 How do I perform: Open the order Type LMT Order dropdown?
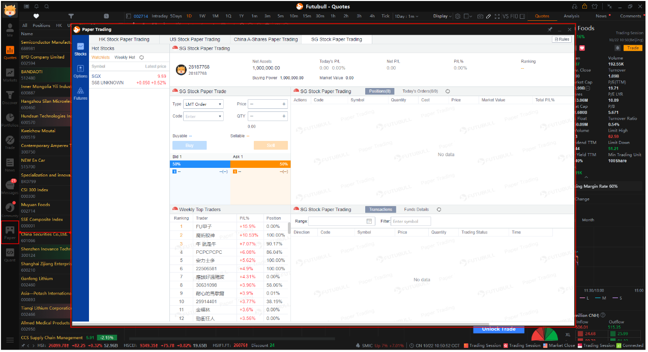point(203,104)
